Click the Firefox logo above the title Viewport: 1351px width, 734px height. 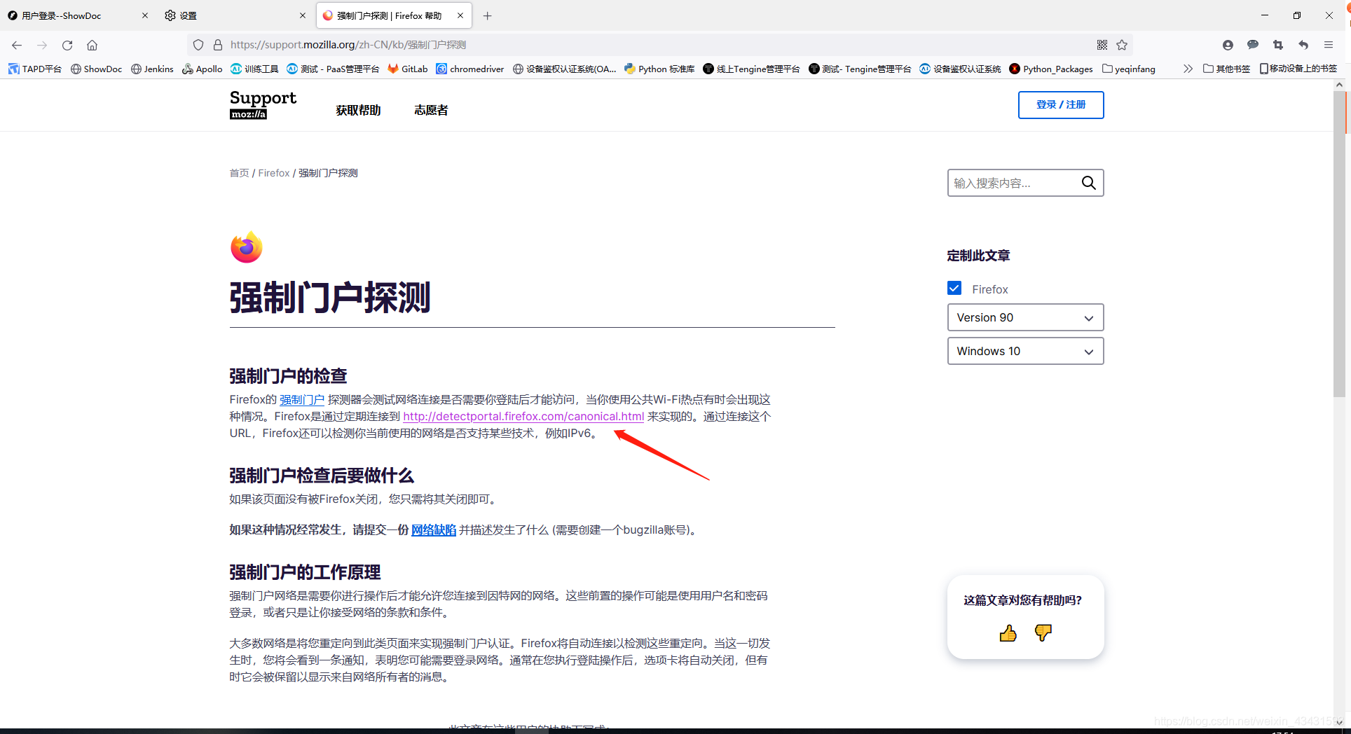tap(246, 247)
